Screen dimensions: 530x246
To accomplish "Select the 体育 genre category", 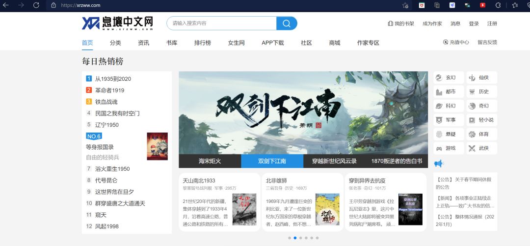I will tap(482, 134).
